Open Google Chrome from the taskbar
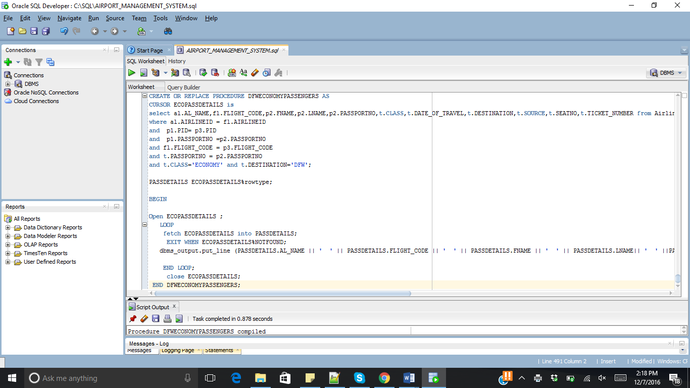Viewport: 690px width, 388px height. pyautogui.click(x=384, y=378)
